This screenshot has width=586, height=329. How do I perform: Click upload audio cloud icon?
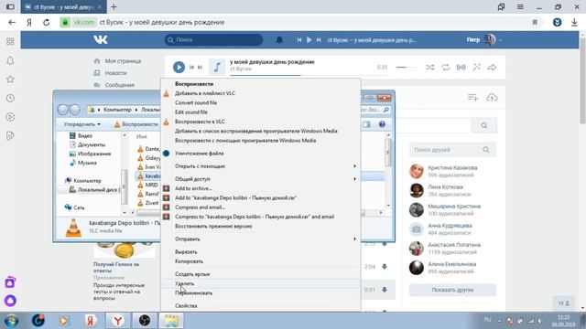click(492, 98)
